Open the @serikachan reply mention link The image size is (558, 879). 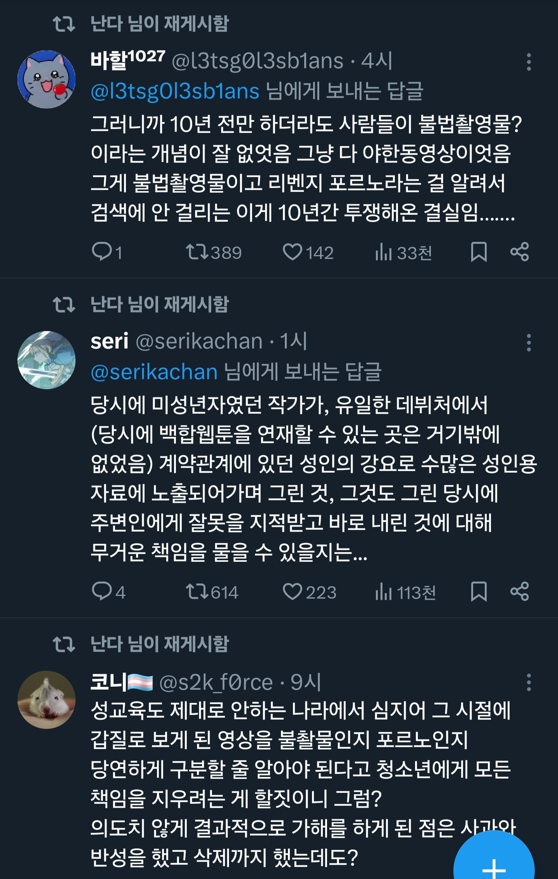tap(154, 372)
